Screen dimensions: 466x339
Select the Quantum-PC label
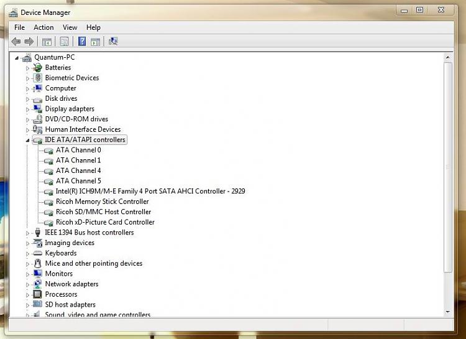tap(55, 57)
